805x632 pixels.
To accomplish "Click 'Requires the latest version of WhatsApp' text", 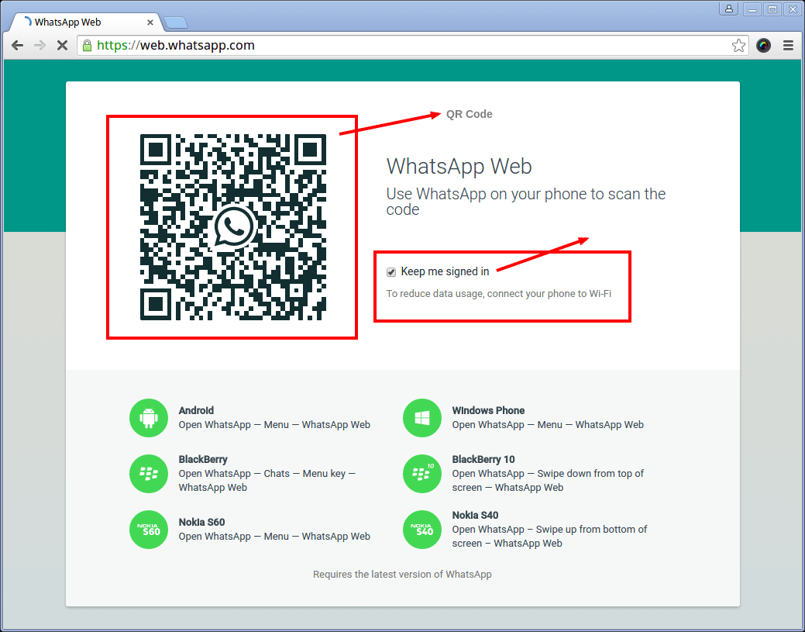I will [403, 575].
